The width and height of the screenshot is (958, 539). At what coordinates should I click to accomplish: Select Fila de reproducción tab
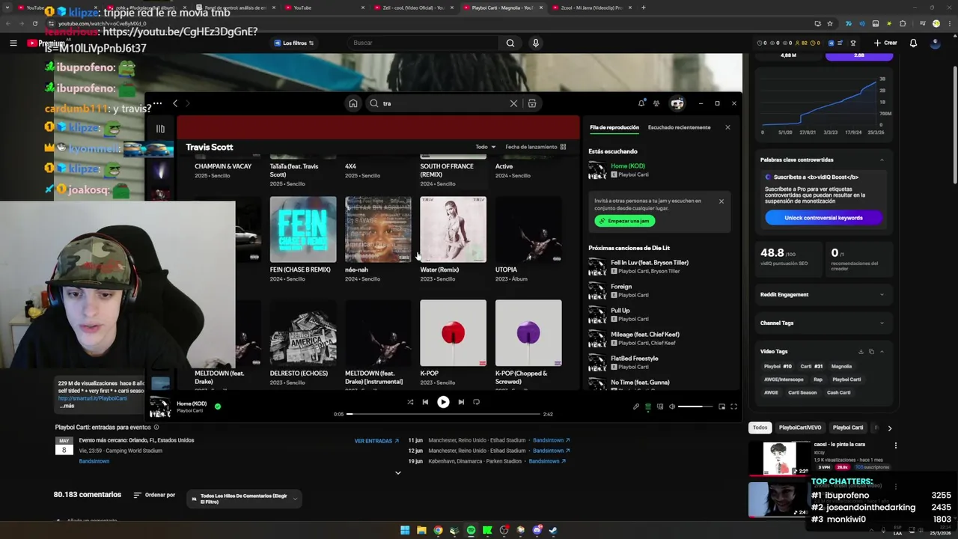(614, 127)
